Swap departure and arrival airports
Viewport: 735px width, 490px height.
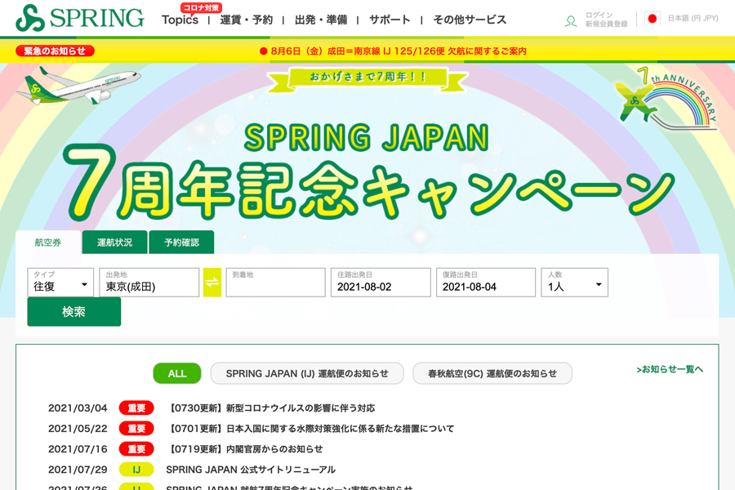pos(212,283)
